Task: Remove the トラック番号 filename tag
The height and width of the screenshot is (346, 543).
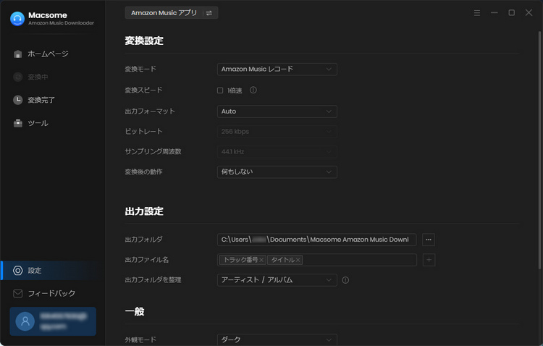Action: tap(261, 260)
